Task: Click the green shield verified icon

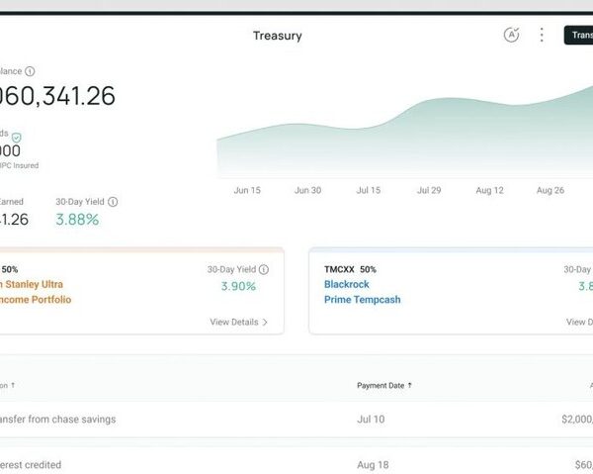Action: [17, 138]
